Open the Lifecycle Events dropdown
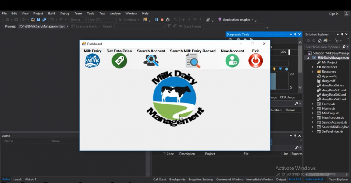351x183 pixels. (86, 26)
